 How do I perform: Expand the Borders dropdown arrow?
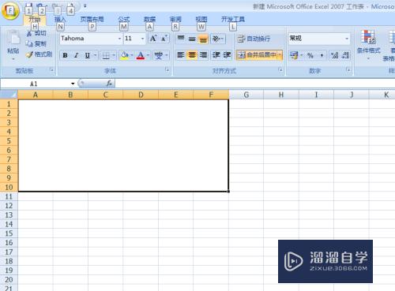pos(114,55)
